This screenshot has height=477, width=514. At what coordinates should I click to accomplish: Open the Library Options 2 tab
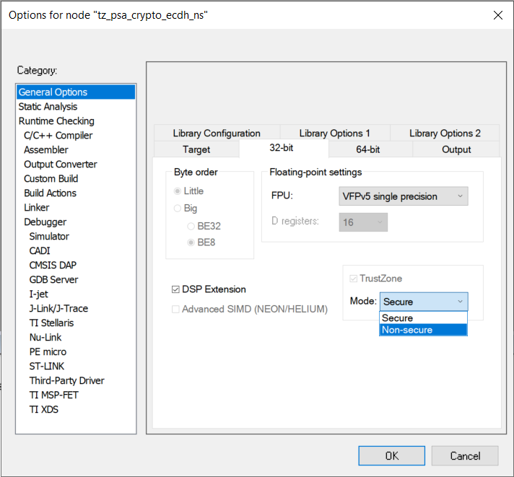point(445,134)
